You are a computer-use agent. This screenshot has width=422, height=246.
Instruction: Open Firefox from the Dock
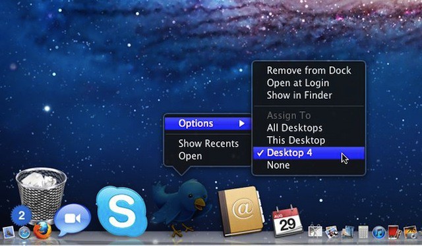(42, 230)
